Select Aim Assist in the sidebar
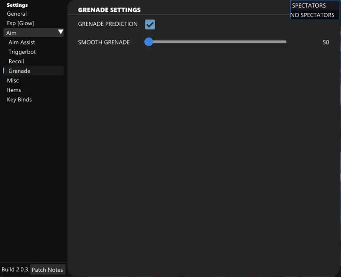341x277 pixels. point(22,42)
